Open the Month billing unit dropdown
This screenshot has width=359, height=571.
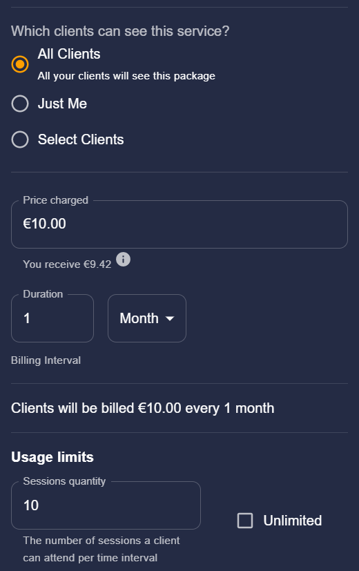pos(147,318)
